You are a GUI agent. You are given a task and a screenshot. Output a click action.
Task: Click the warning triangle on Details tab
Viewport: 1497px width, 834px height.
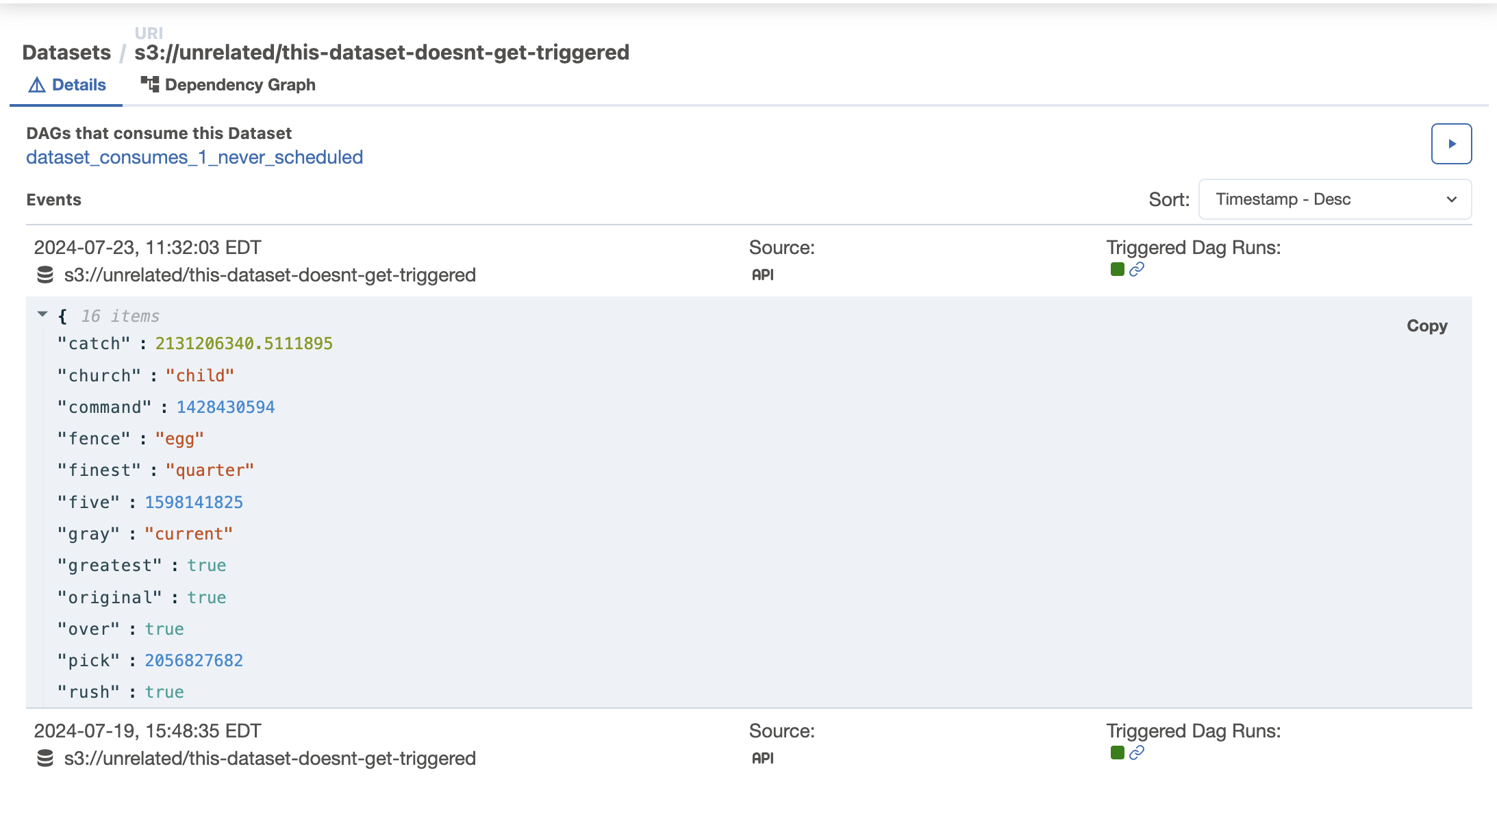[x=36, y=84]
